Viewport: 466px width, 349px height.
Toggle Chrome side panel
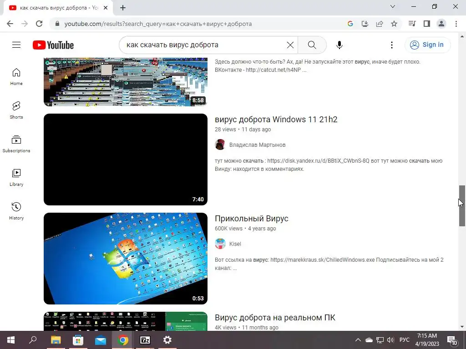[427, 24]
